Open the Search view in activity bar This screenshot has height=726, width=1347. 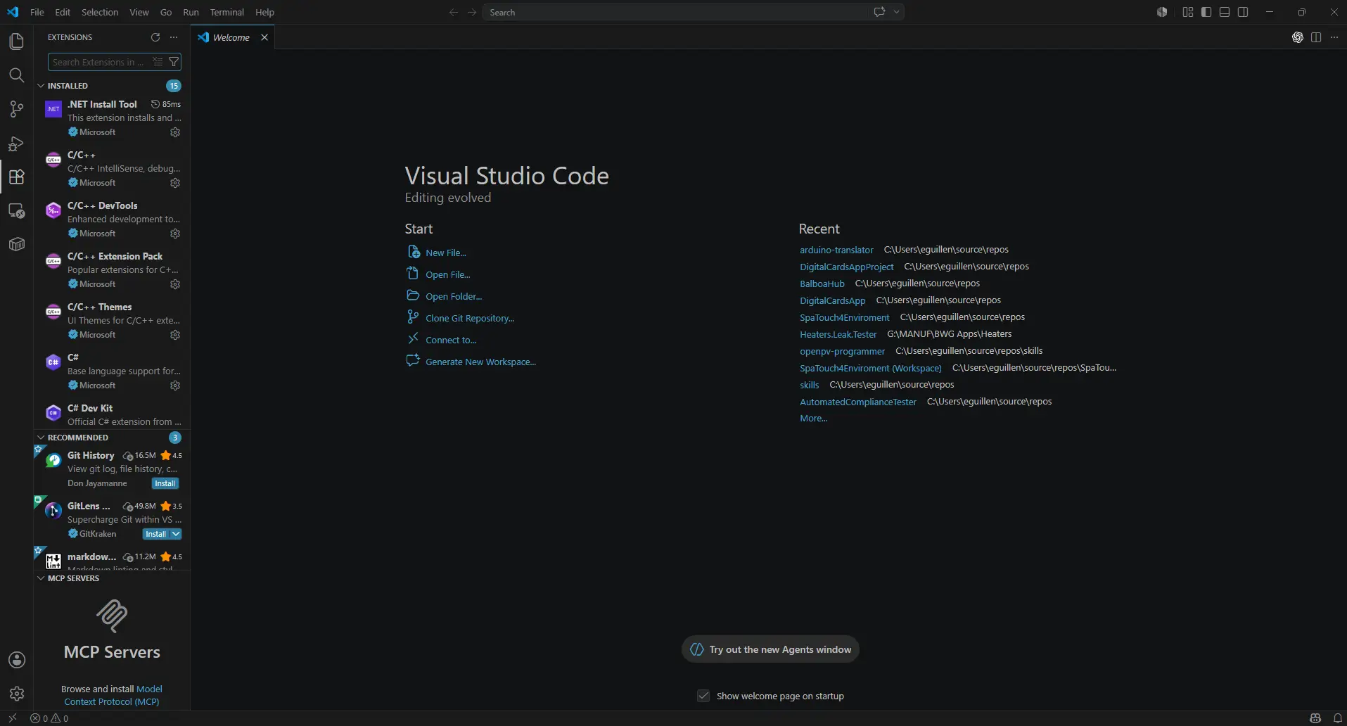[16, 75]
